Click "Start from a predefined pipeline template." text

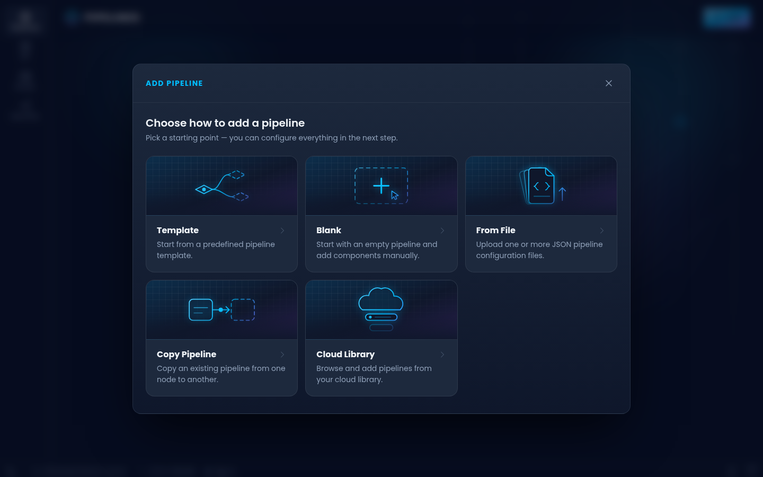pos(216,250)
